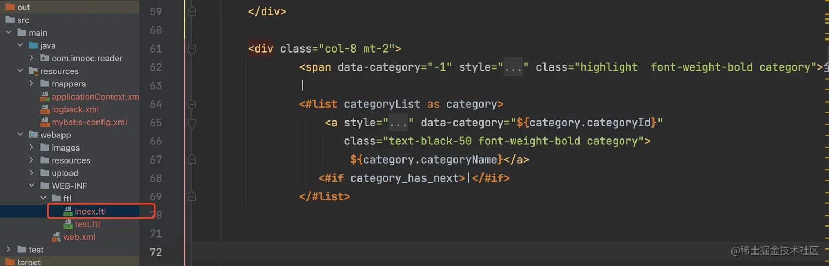Image resolution: width=829 pixels, height=266 pixels.
Task: Click the webapp web-root folder icon
Action: tap(33, 135)
